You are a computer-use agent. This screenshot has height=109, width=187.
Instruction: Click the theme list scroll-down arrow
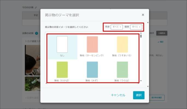click(x=141, y=81)
